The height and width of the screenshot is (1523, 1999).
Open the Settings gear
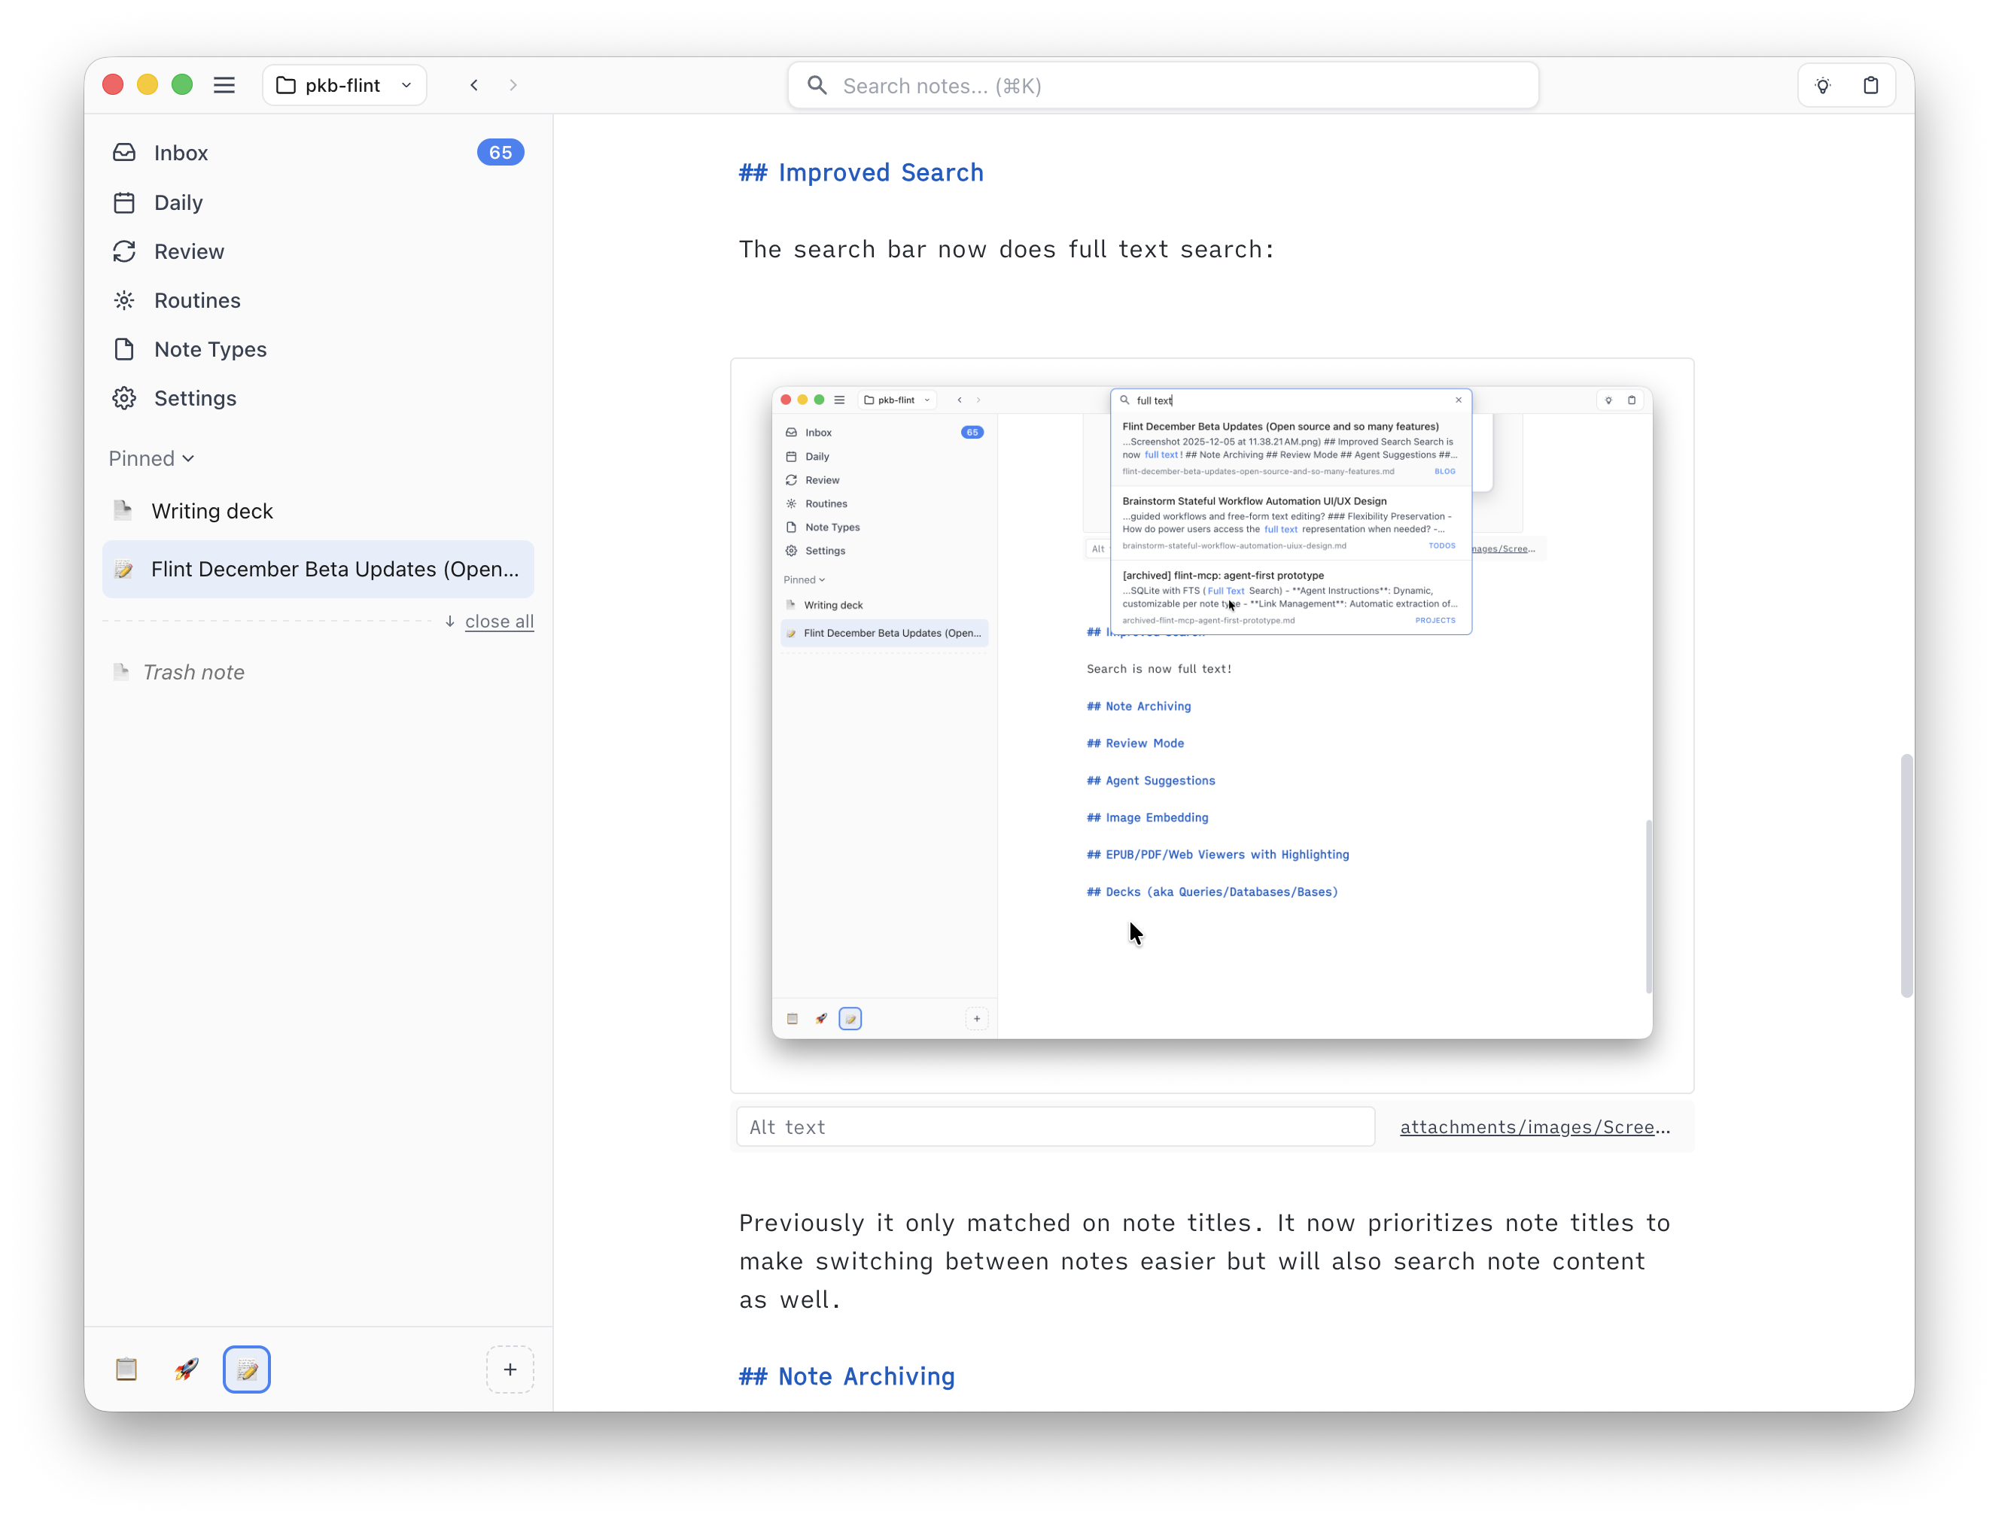195,398
